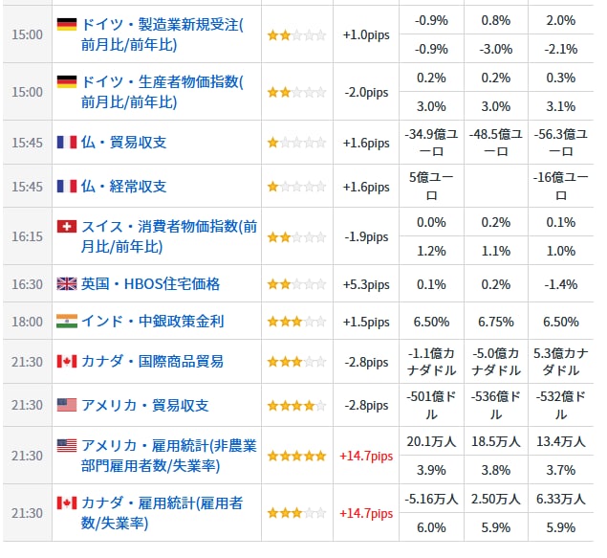Image resolution: width=607 pixels, height=558 pixels.
Task: Click -1.4% result for HBOS
Action: click(561, 284)
